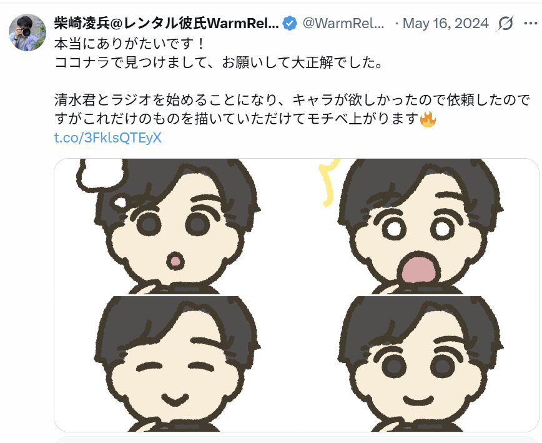Open the author's profile photo avatar
This screenshot has width=542, height=443.
coord(27,32)
